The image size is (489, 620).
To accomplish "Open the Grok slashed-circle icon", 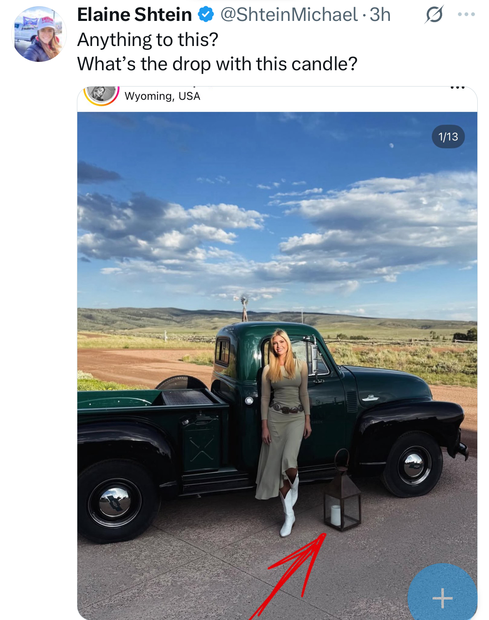I will [x=434, y=15].
